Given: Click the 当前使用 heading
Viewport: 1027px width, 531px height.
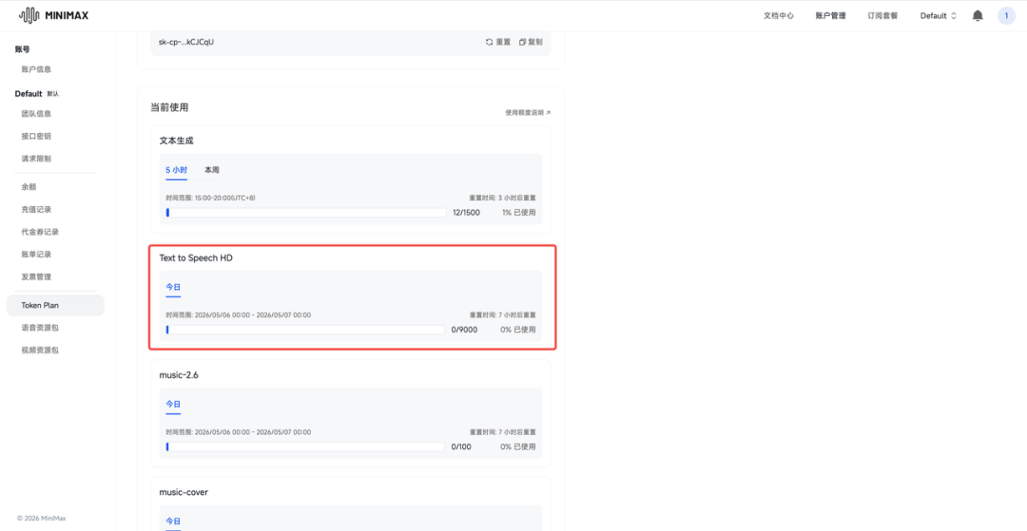Looking at the screenshot, I should pos(169,107).
